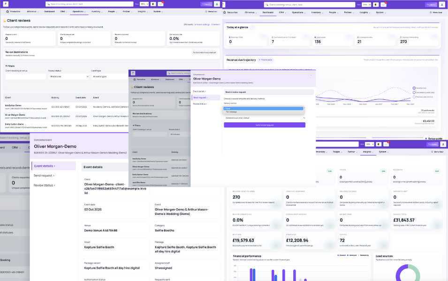Toggle Received series in Financial performance legend
Viewport: 448px width, 281px height.
point(352,255)
